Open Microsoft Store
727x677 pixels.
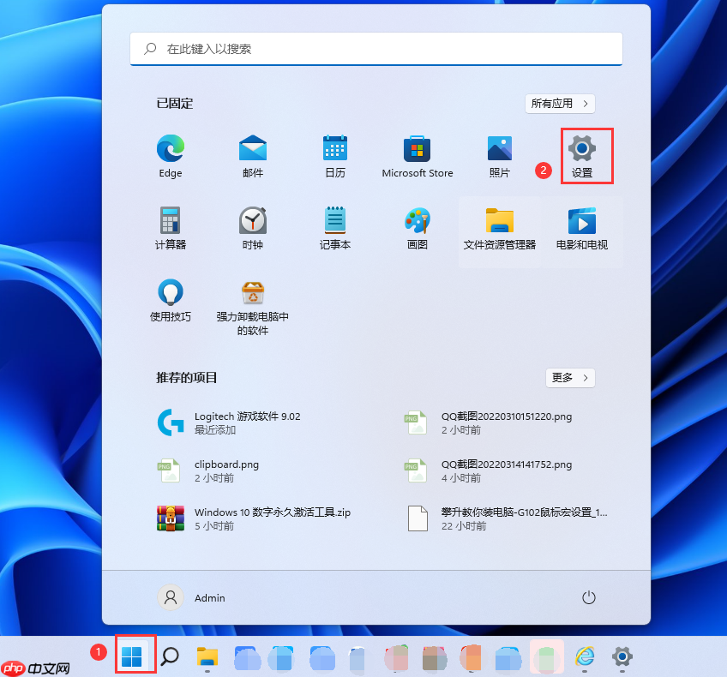[x=417, y=154]
